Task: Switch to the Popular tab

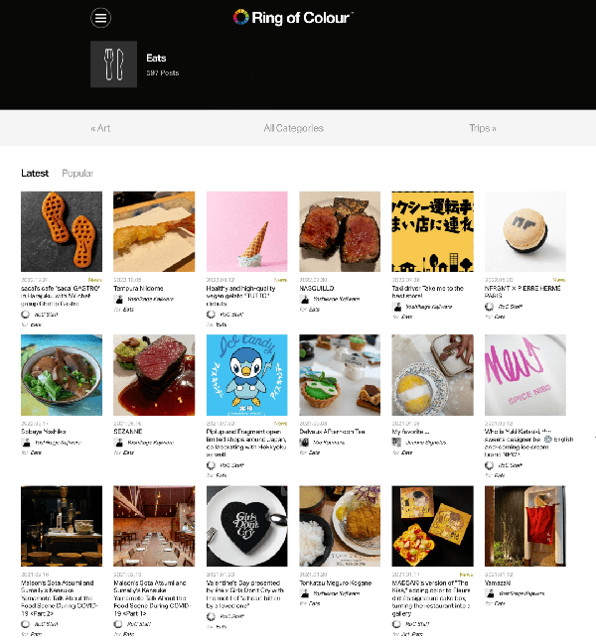Action: 77,173
